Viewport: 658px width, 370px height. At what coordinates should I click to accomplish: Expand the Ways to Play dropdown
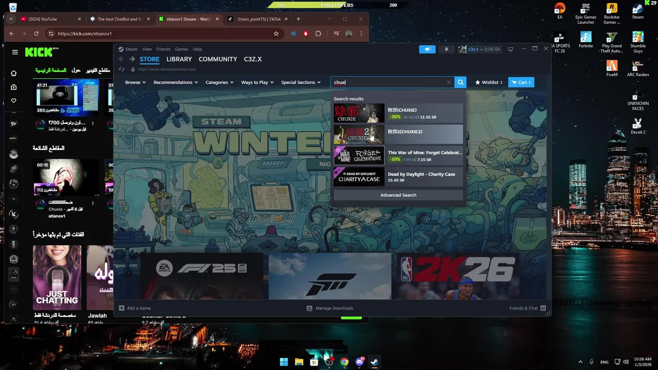(x=257, y=82)
